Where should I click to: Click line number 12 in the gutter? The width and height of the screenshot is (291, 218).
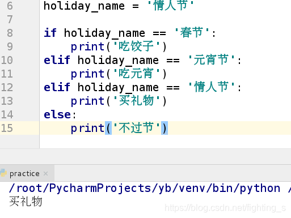tap(7, 87)
